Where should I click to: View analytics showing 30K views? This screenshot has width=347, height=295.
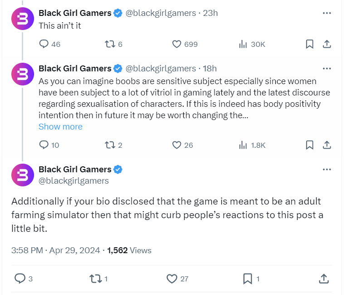coord(243,44)
